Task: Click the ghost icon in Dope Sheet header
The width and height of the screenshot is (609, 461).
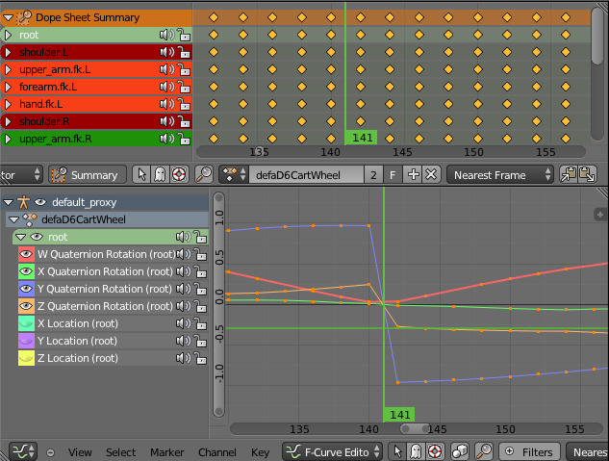Action: (x=159, y=175)
